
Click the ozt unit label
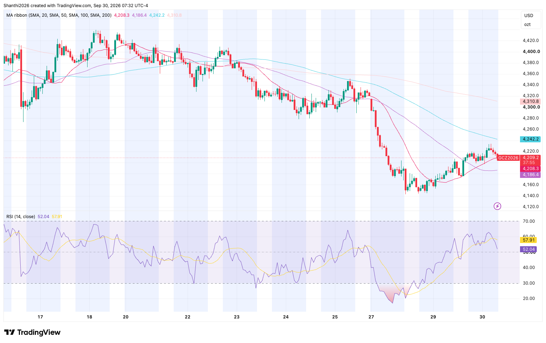coord(527,25)
